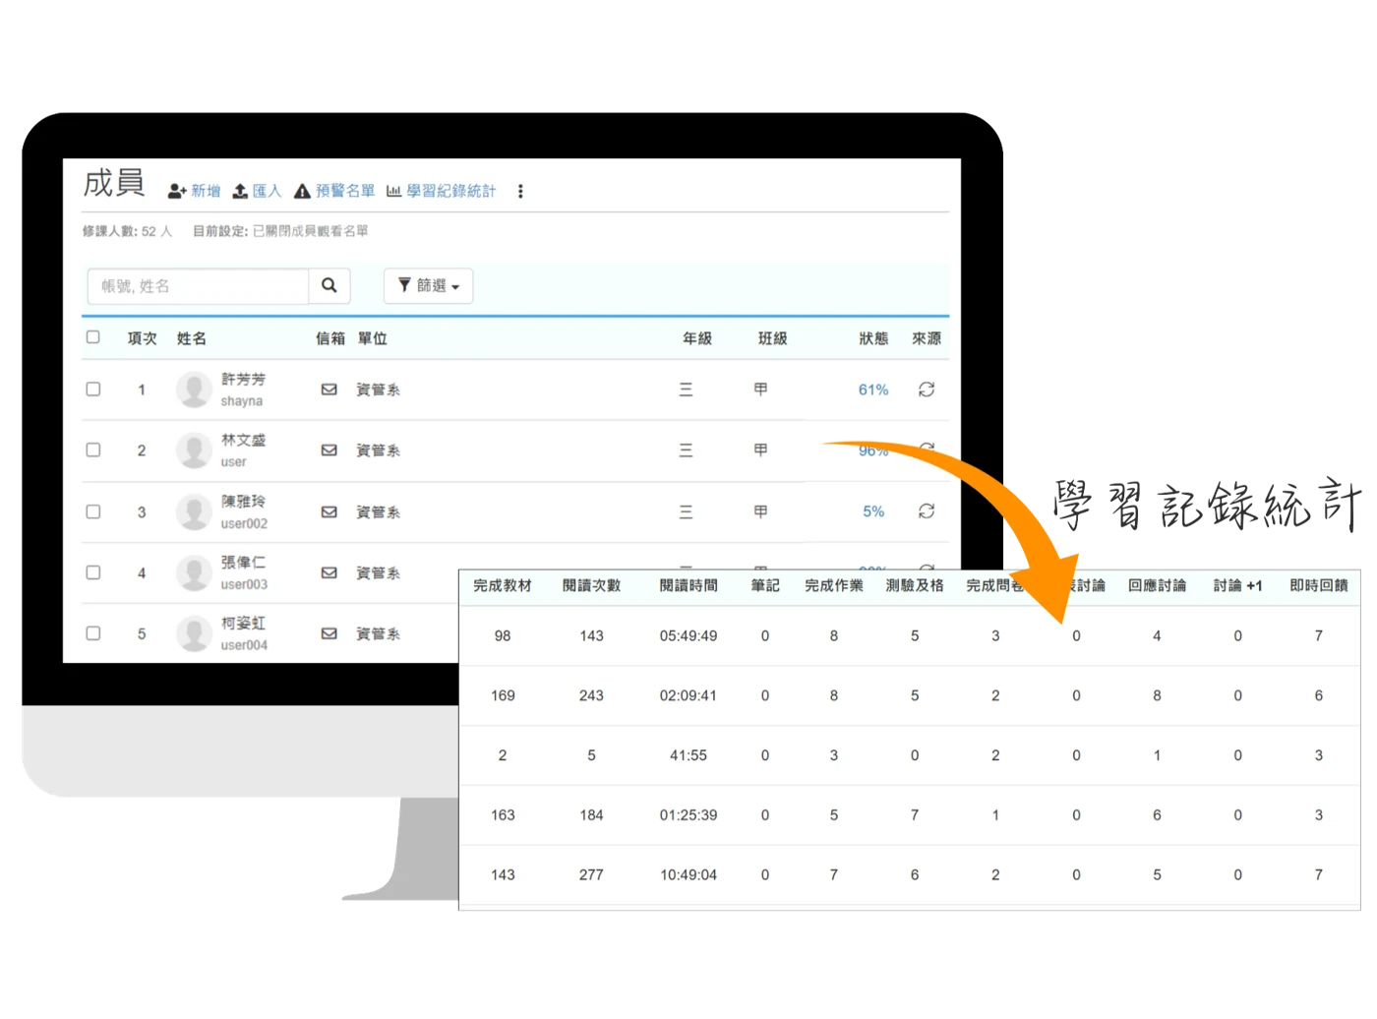Open 學習紀錄統計 learning record statistics
This screenshot has width=1377, height=1019.
[x=451, y=191]
